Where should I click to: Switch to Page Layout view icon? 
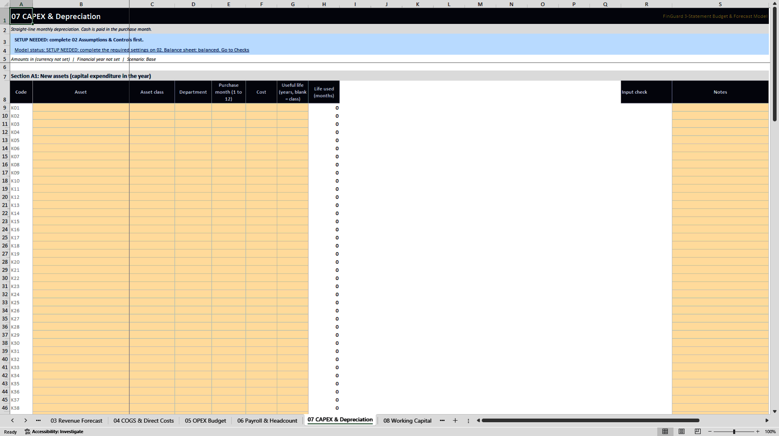(x=682, y=432)
